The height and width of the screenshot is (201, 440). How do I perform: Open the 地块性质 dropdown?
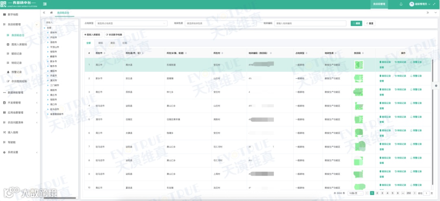click(220, 24)
